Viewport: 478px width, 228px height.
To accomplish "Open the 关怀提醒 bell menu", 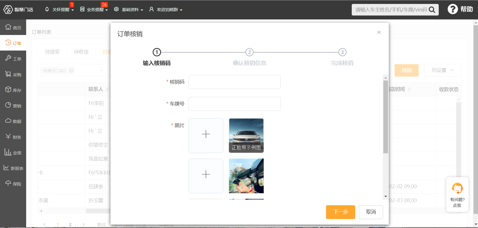I will point(59,9).
